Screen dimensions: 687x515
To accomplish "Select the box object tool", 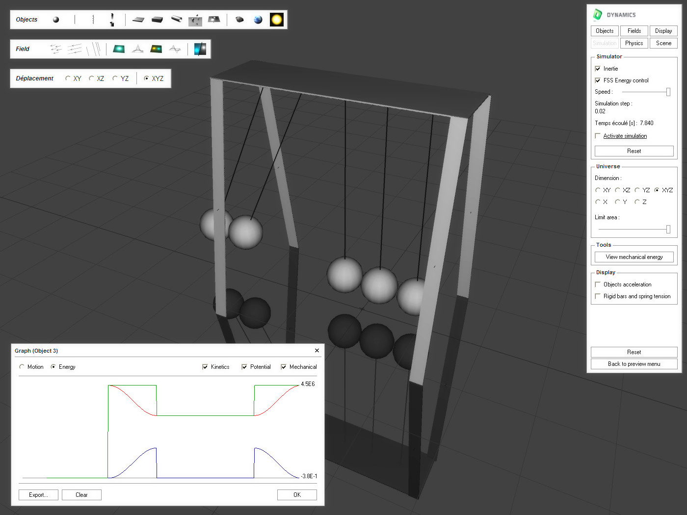I will pos(157,19).
